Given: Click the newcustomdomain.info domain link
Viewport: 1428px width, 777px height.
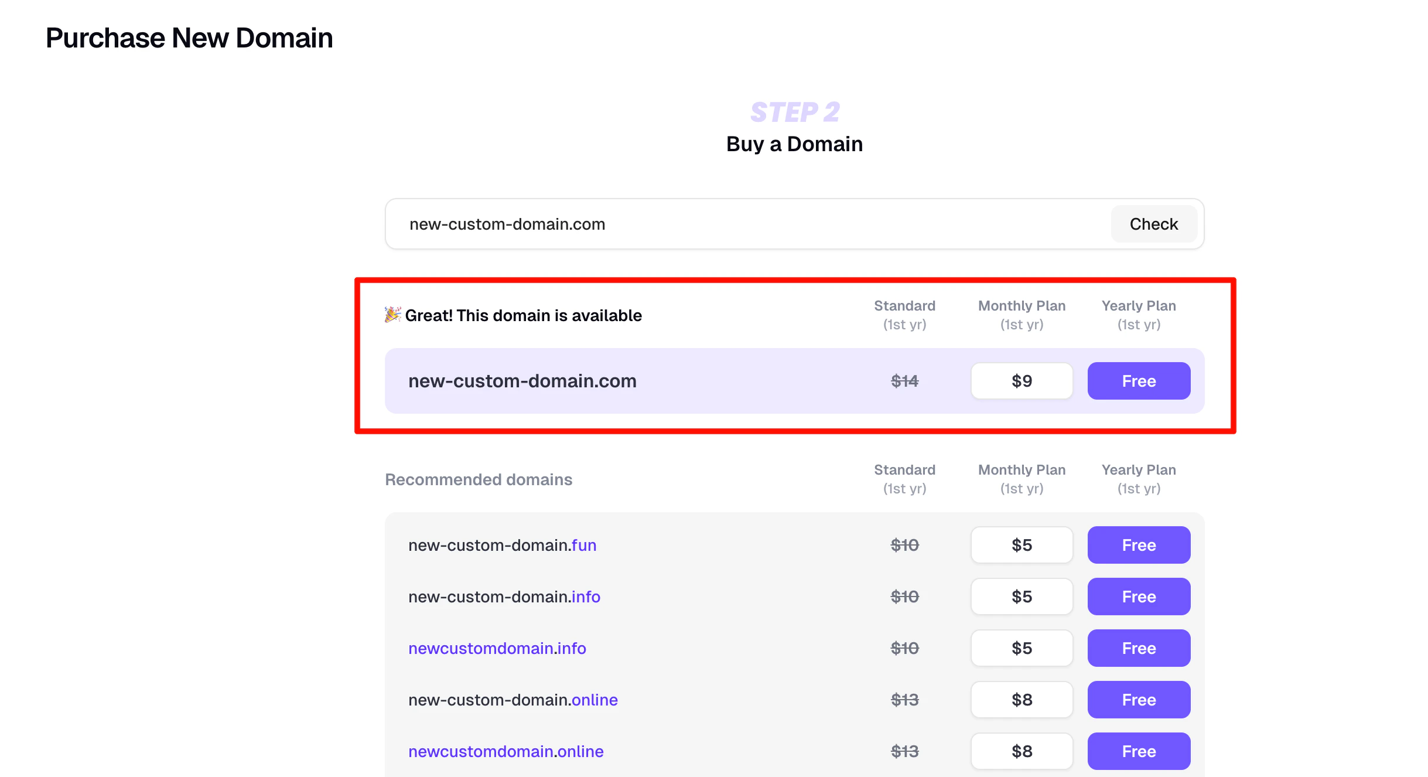Looking at the screenshot, I should (x=497, y=648).
